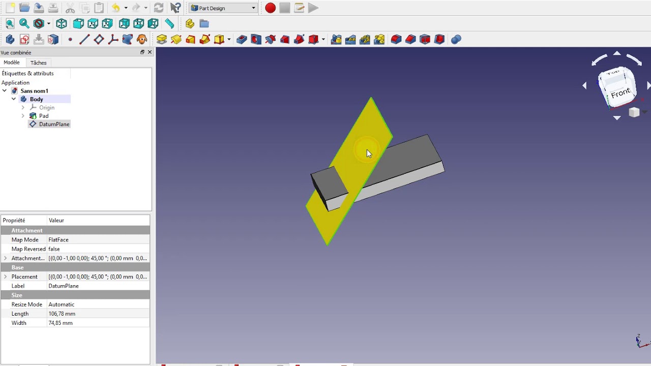651x366 pixels.
Task: Apply the Chamfer tool
Action: (410, 39)
